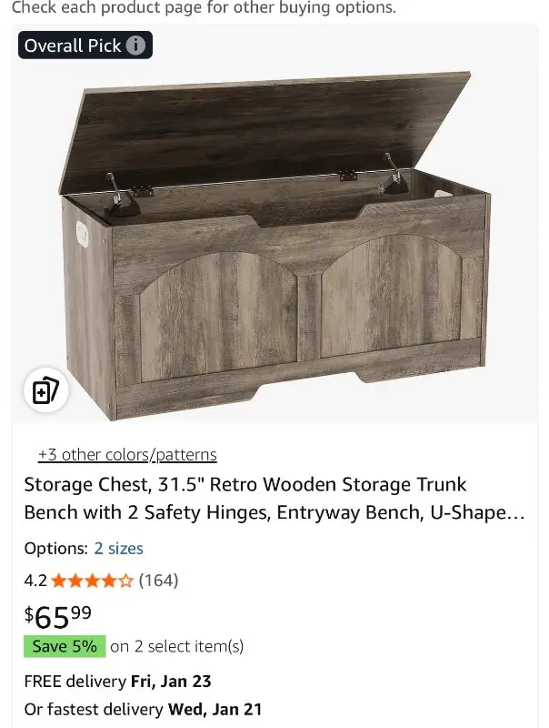Open the view similar items card icon
The width and height of the screenshot is (549, 728).
pos(46,390)
